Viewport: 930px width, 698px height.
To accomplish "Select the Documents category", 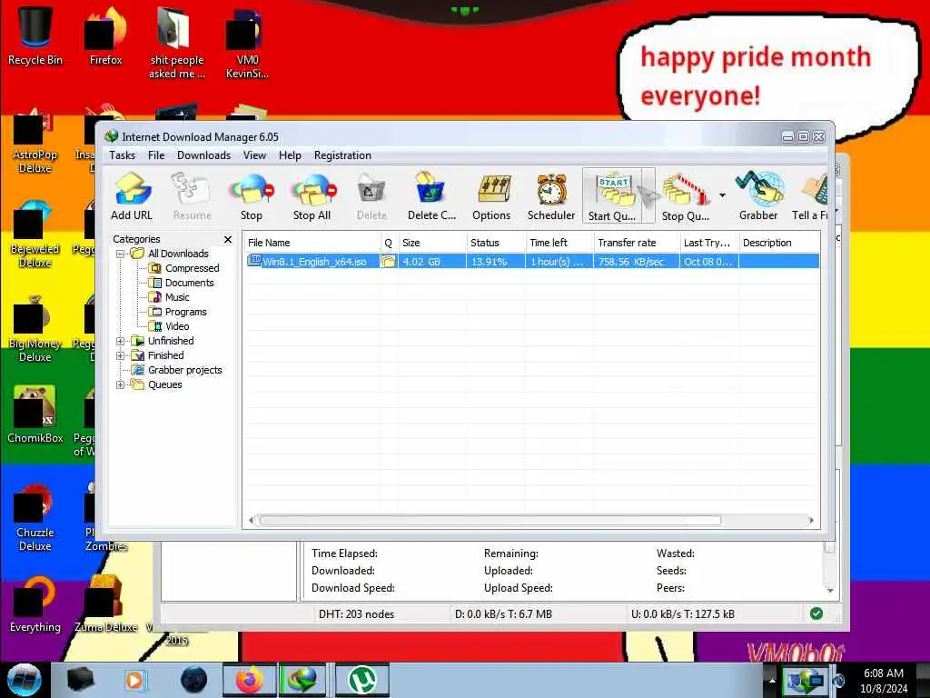I will 189,284.
